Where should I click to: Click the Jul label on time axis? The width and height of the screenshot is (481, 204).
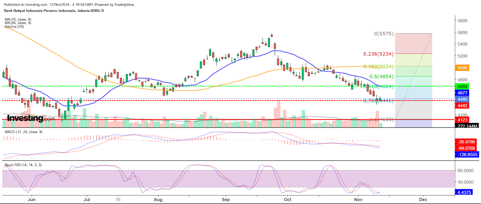point(87,199)
